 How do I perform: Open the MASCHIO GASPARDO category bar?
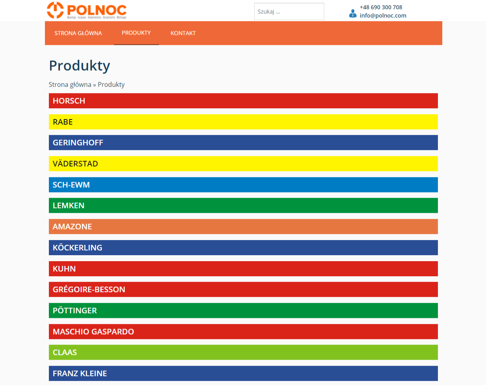[x=243, y=331]
